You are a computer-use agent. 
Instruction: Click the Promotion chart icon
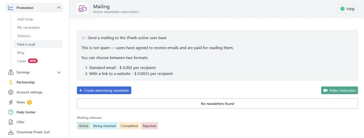[x=11, y=8]
